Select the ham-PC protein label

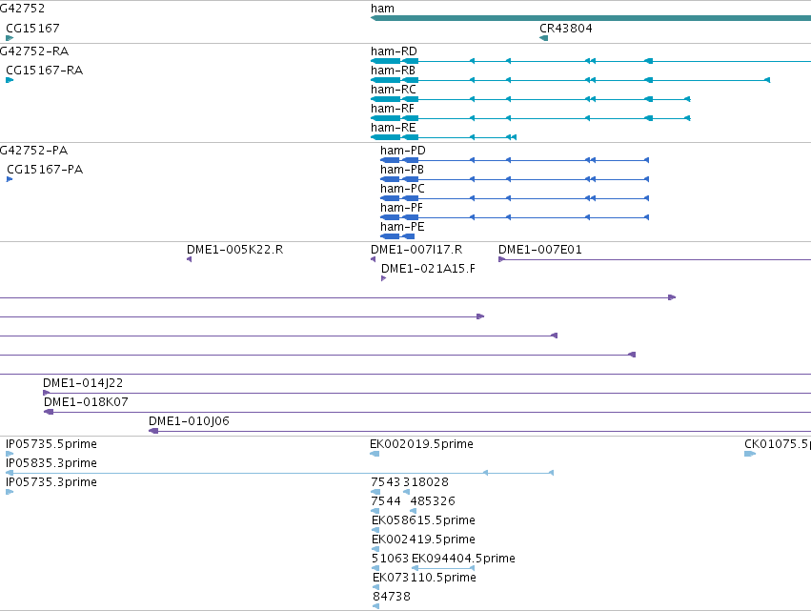402,189
